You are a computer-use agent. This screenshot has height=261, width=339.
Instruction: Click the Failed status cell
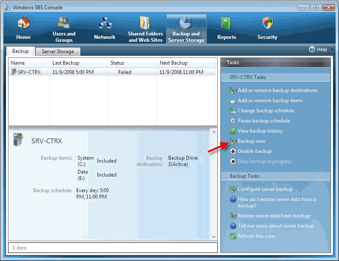(125, 72)
